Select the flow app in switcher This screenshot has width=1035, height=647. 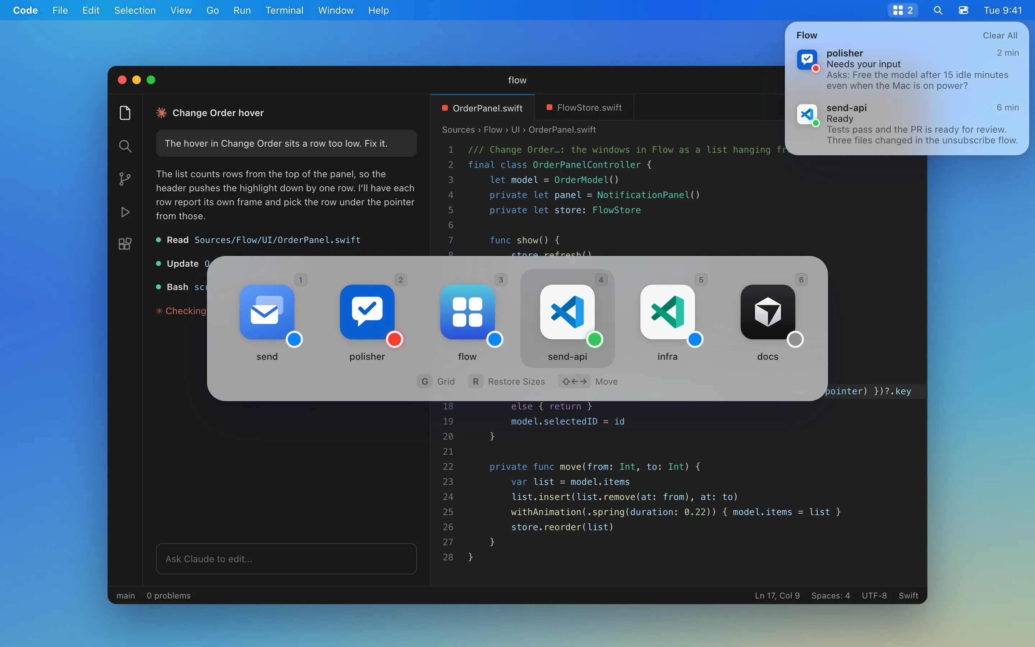coord(467,318)
